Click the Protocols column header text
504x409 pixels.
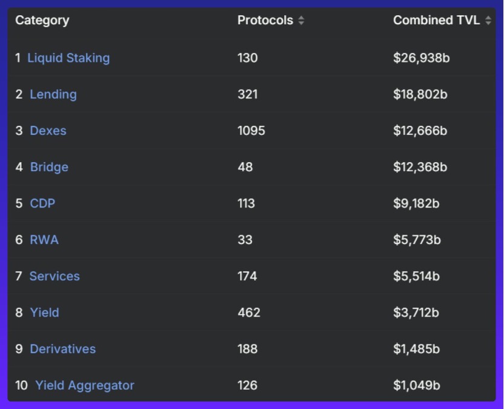(265, 21)
